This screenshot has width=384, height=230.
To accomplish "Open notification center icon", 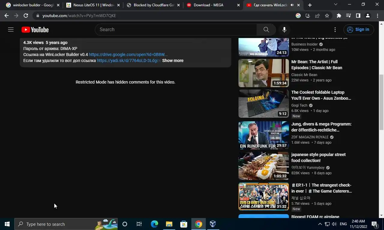I will point(374,224).
